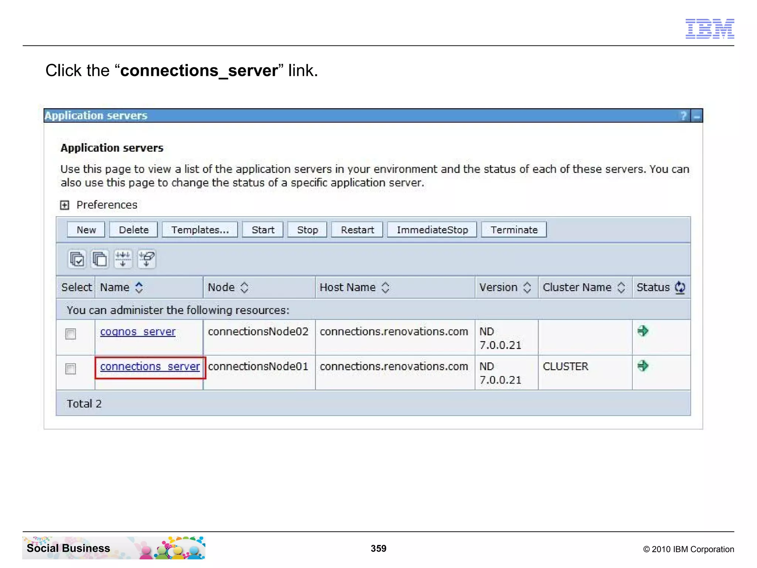Click the Stop button
Viewport: 757px width, 568px height.
[x=308, y=230]
